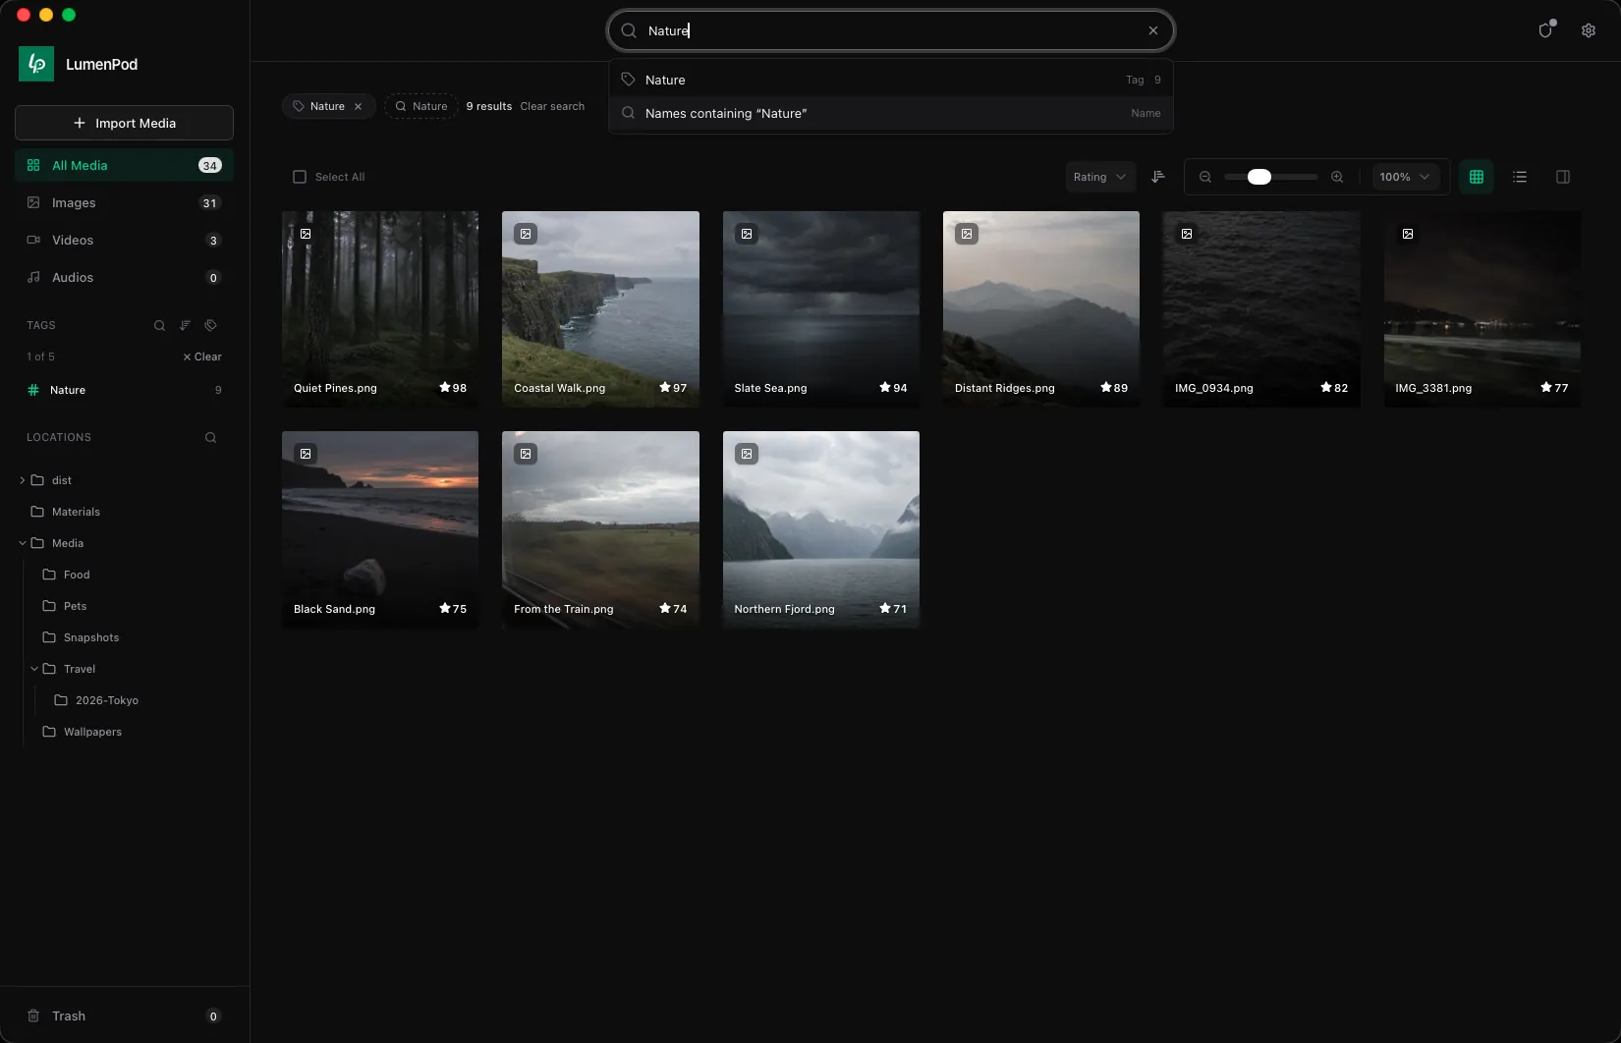Toggle the side detail panel
Viewport: 1621px width, 1043px height.
click(x=1563, y=177)
